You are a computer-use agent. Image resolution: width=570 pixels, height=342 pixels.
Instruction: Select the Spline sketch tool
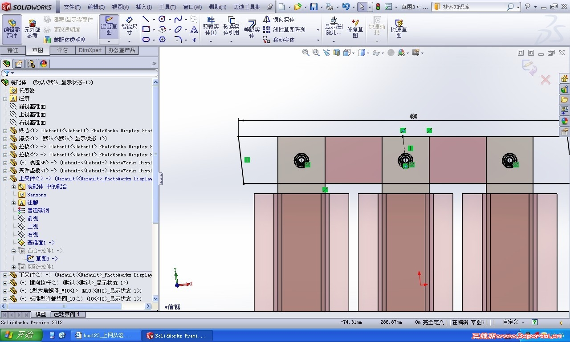178,19
